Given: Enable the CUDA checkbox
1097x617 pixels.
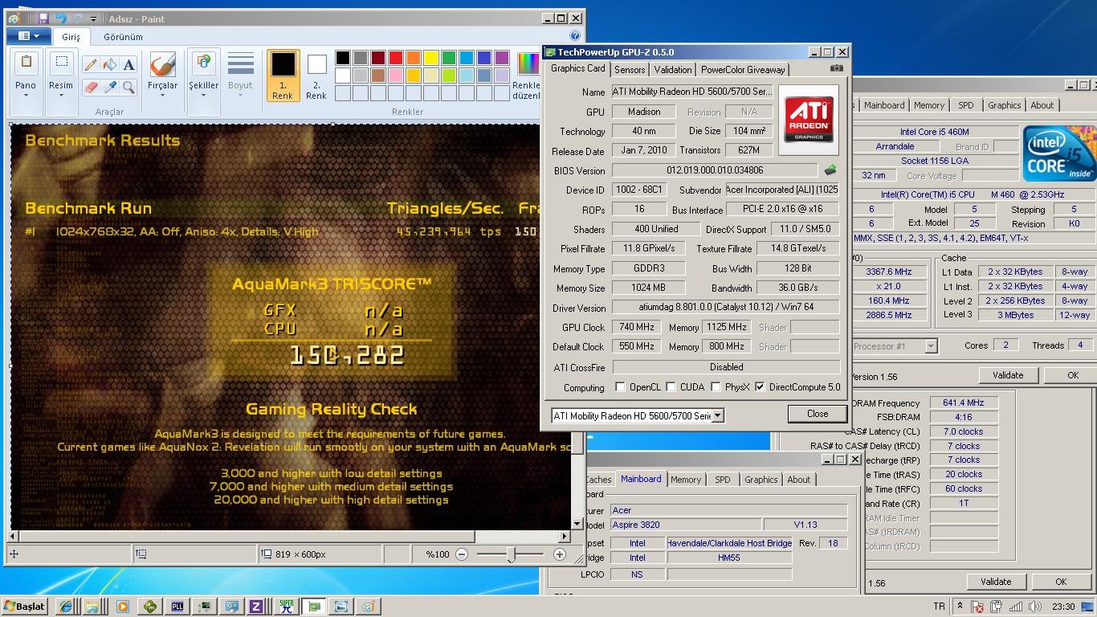Looking at the screenshot, I should (671, 387).
